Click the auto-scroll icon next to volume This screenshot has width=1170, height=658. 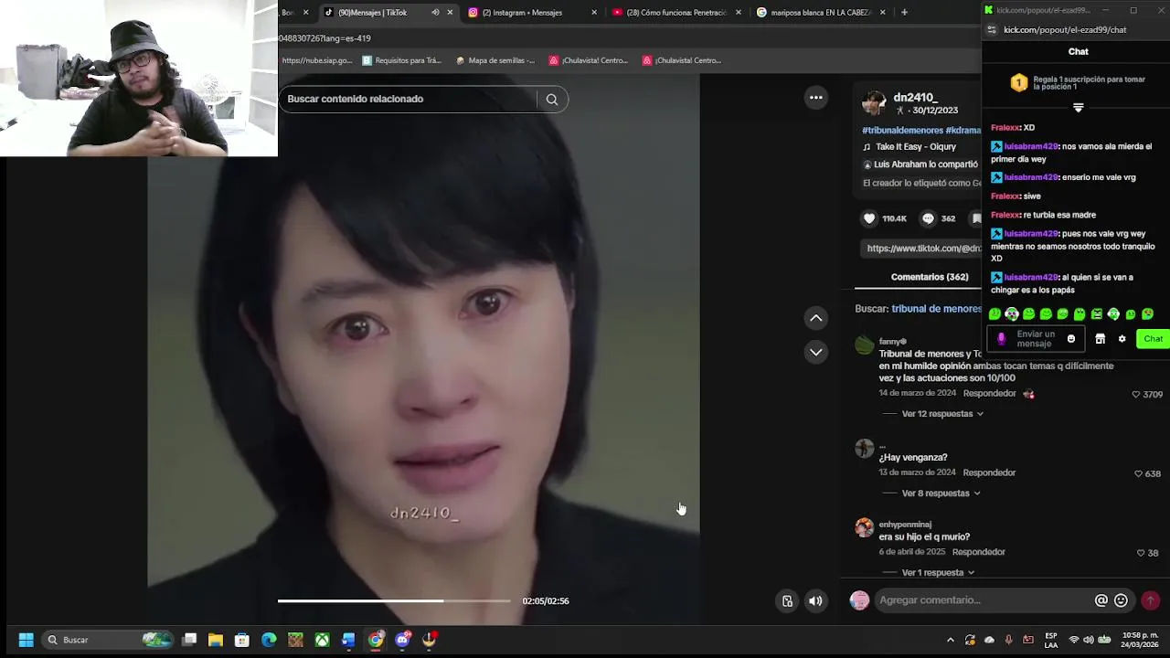[x=787, y=600]
